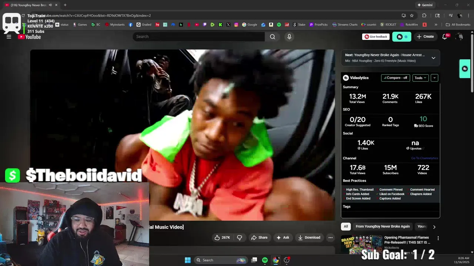Open Spotify from the taskbar
Viewport: 474px width, 266px height.
(265, 260)
